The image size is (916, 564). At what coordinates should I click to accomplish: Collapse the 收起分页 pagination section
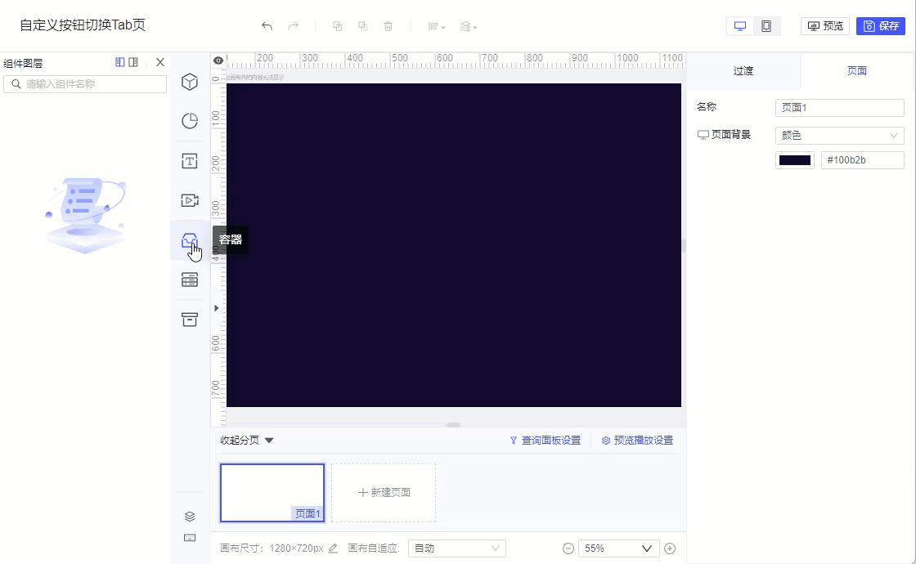coord(243,439)
